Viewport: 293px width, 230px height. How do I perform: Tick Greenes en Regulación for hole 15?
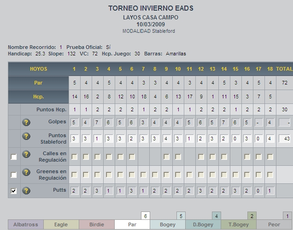pos(235,175)
